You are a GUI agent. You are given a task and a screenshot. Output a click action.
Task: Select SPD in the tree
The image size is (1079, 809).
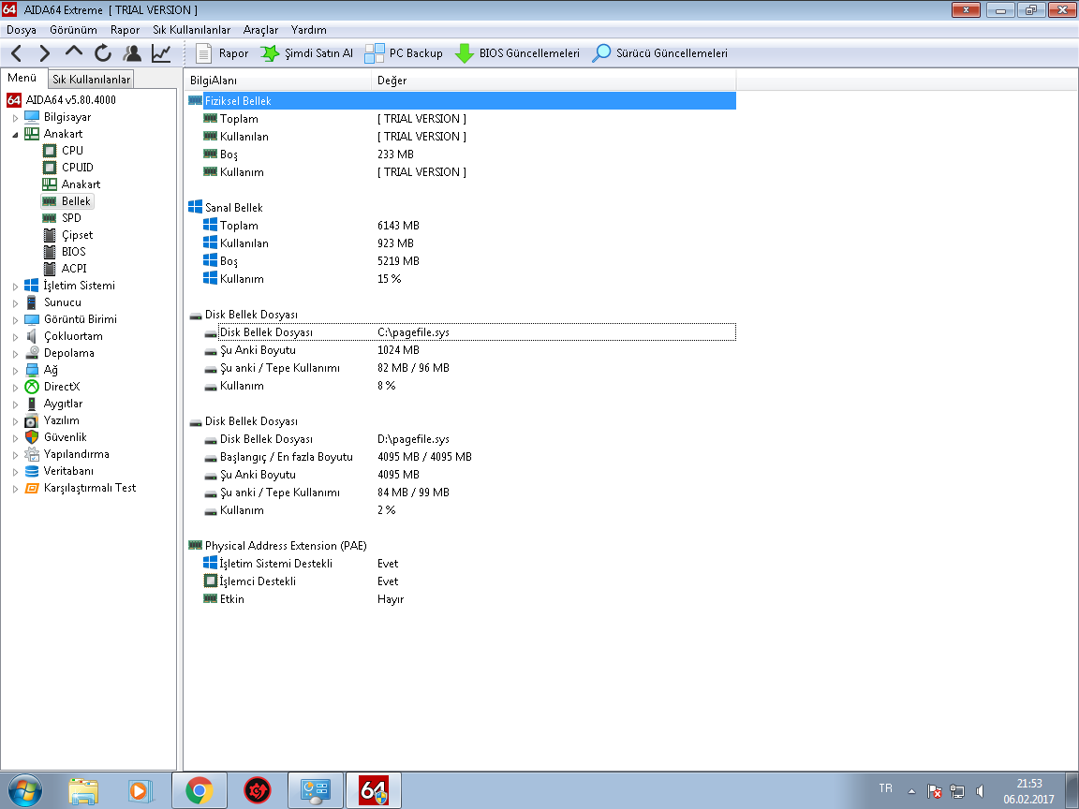71,218
